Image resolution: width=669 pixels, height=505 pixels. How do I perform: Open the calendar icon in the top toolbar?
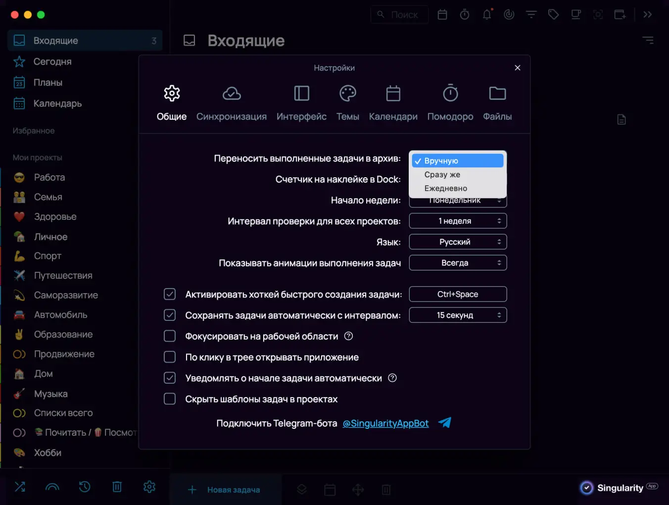(442, 14)
